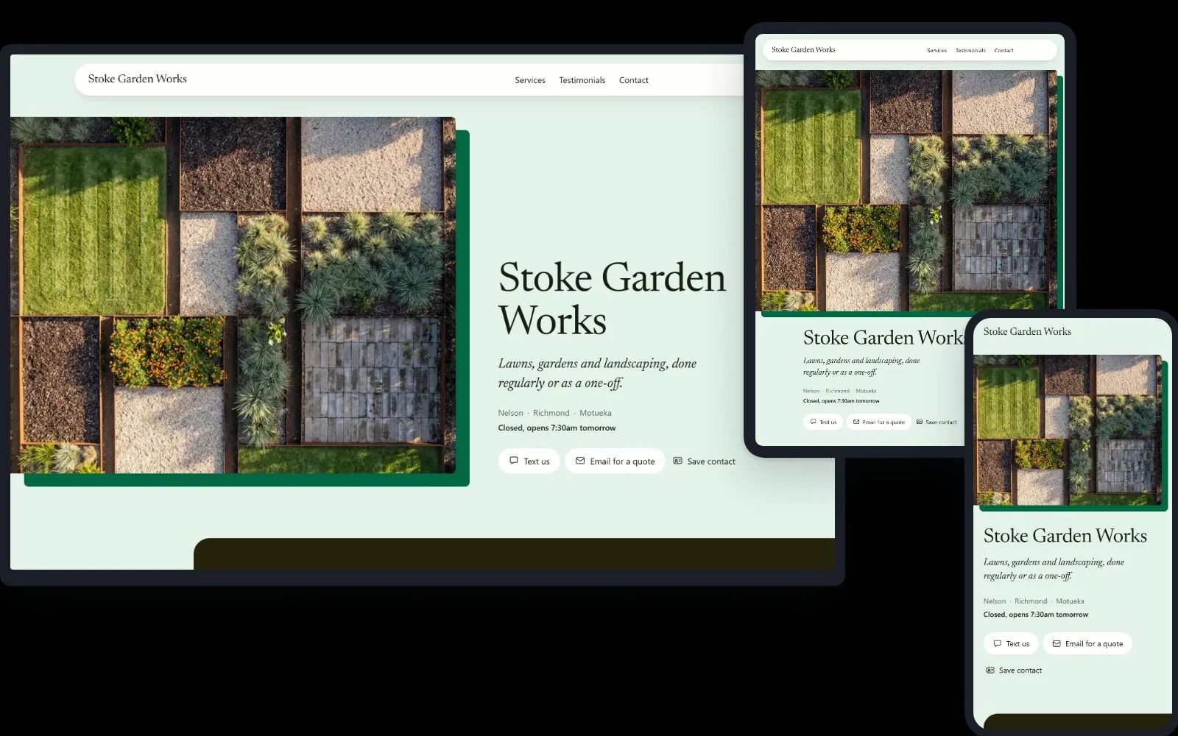The height and width of the screenshot is (736, 1178).
Task: Click Save contact in the phone view
Action: (1014, 670)
